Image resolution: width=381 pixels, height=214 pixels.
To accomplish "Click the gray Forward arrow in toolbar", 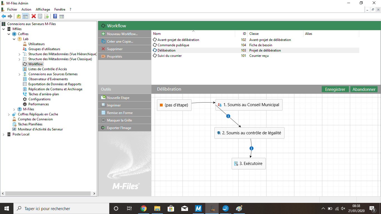I will click(x=10, y=16).
